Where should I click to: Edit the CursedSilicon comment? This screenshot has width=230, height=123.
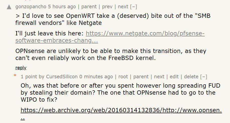[x=174, y=77]
